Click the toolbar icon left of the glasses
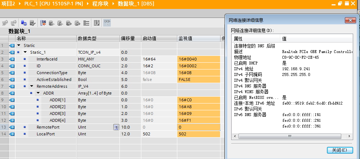Viewport: 360px width, 159px height. click(x=97, y=23)
